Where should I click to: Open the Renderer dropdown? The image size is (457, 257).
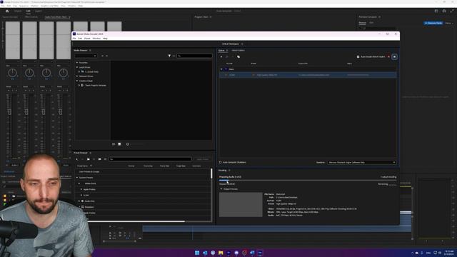pos(362,162)
